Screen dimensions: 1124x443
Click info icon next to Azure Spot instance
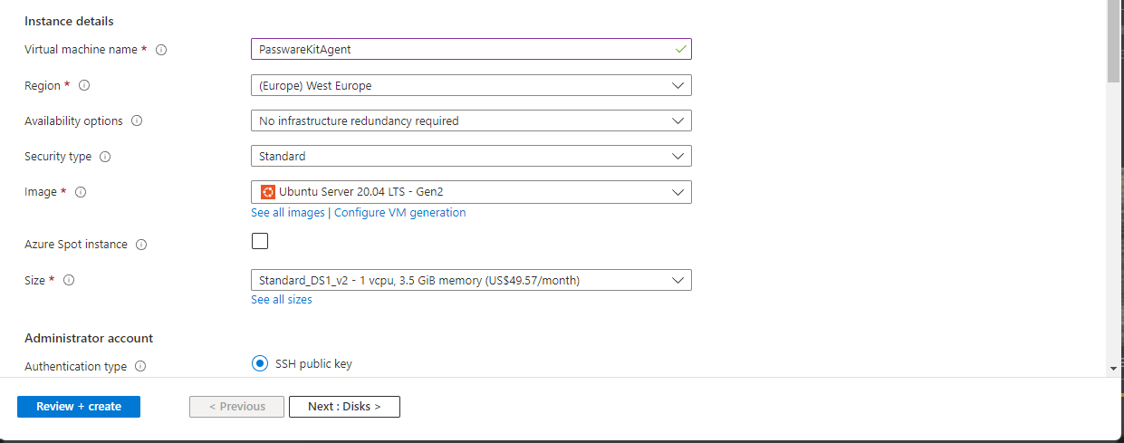click(x=141, y=245)
